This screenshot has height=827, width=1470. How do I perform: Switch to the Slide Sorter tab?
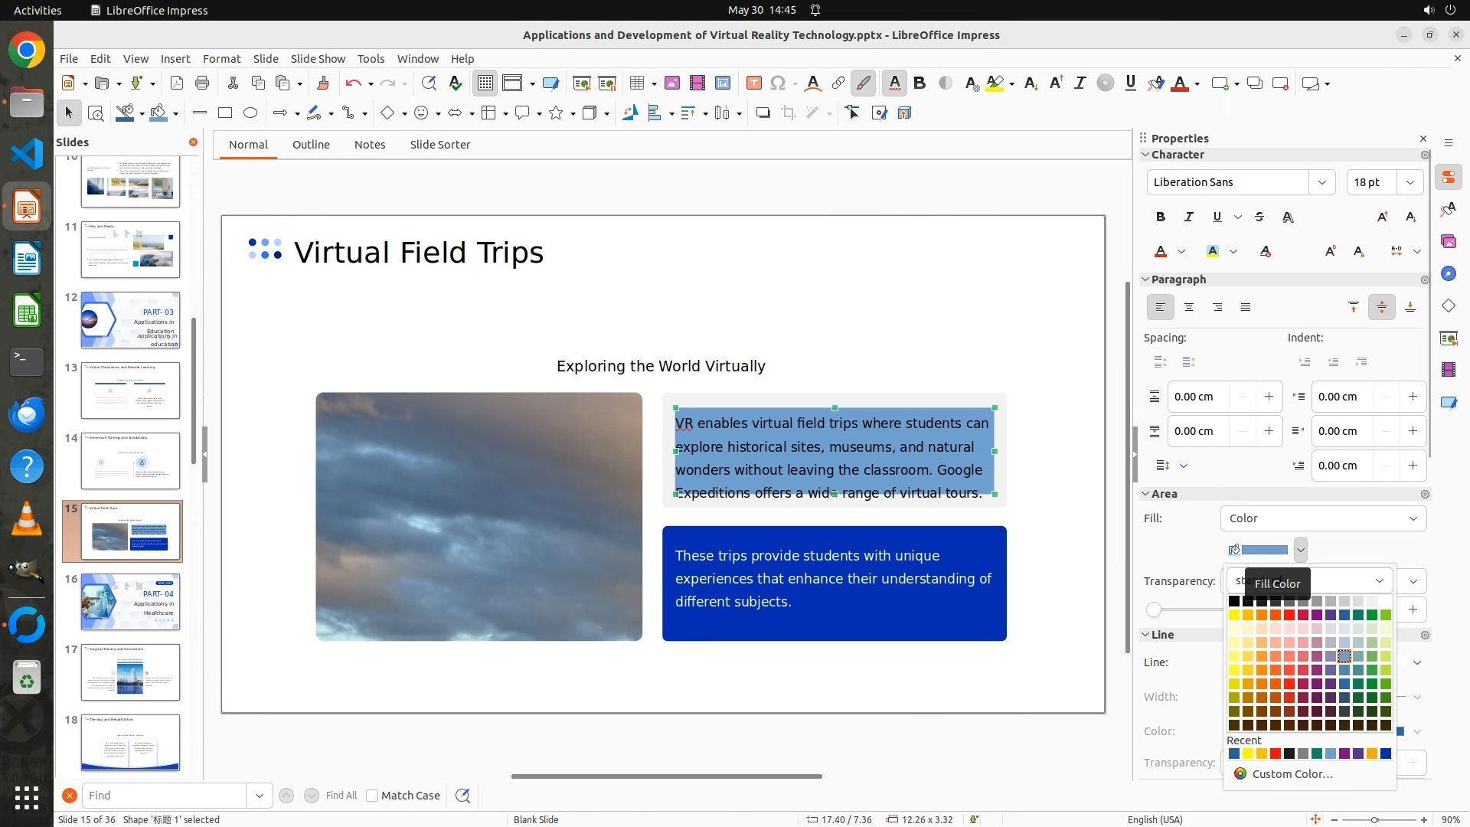coord(439,145)
